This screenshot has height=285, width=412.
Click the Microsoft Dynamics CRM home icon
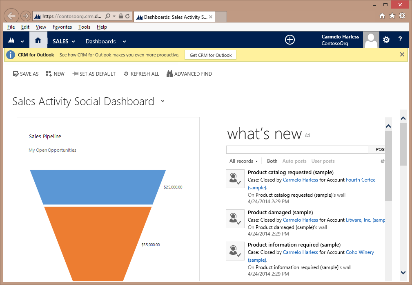(x=38, y=40)
